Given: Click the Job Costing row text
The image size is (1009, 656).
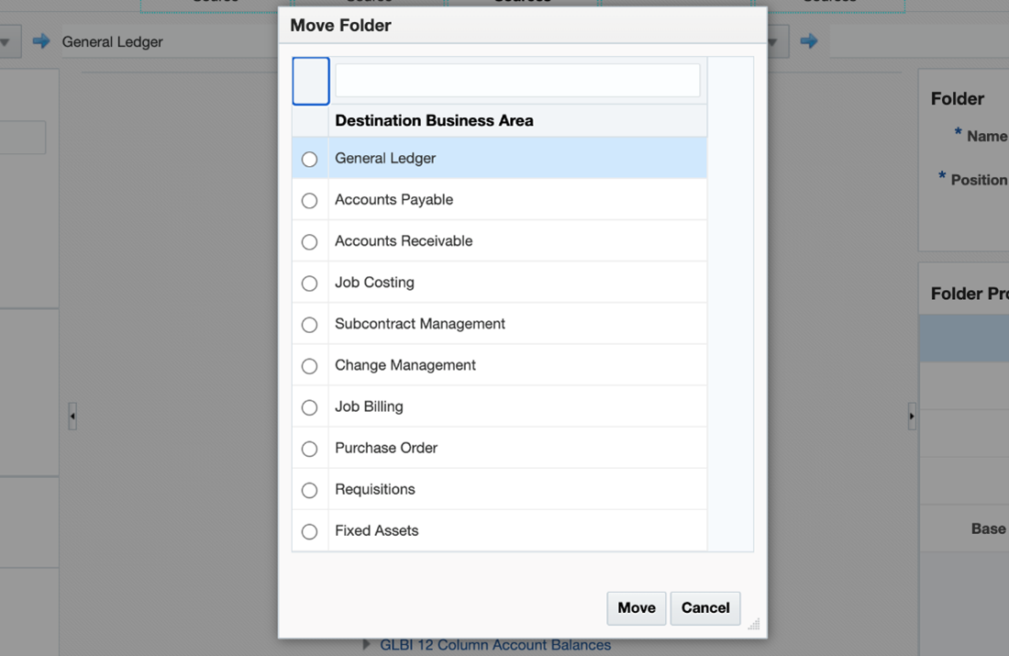Looking at the screenshot, I should pos(374,283).
